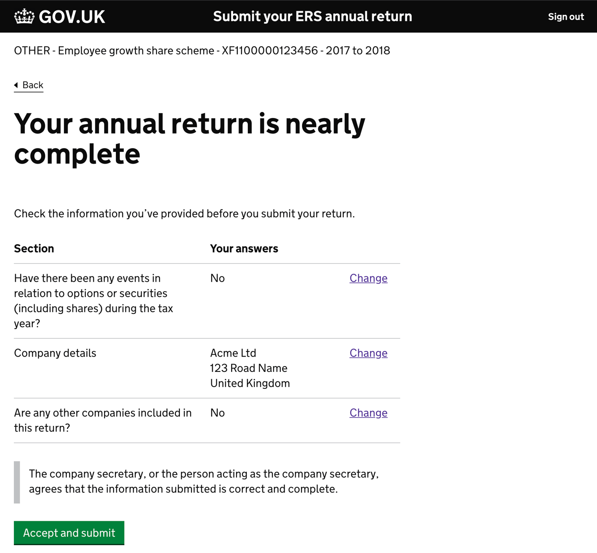Click the scheme reference XF1100000123456 text
The width and height of the screenshot is (597, 553).
pos(270,51)
